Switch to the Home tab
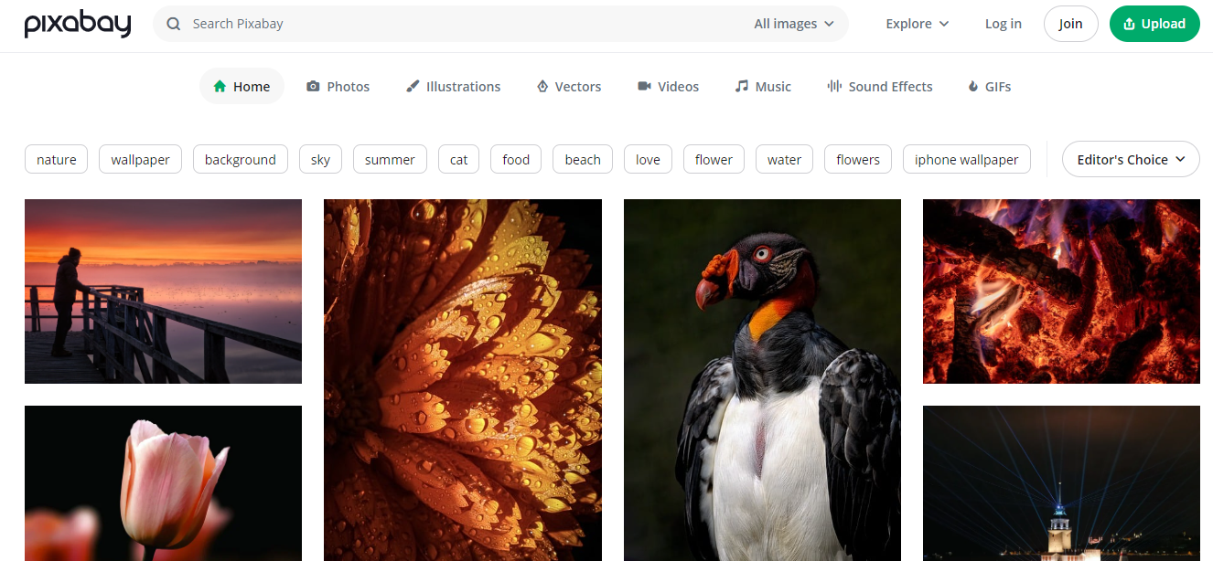Screen dimensions: 1213x561 (x=242, y=87)
